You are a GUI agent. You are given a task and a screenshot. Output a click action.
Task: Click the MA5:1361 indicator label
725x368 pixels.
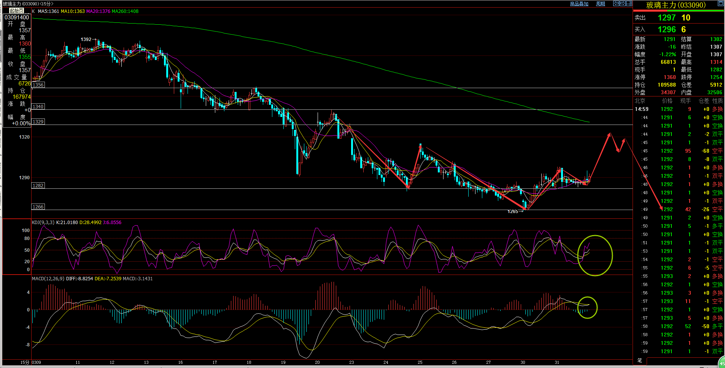pyautogui.click(x=49, y=11)
